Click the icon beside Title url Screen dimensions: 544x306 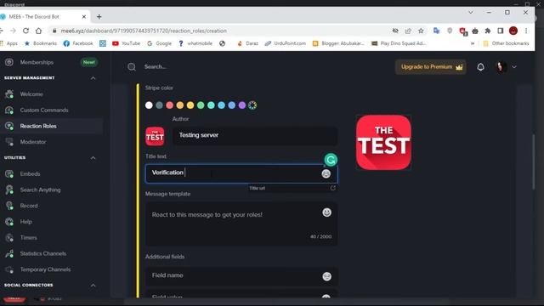coord(332,188)
